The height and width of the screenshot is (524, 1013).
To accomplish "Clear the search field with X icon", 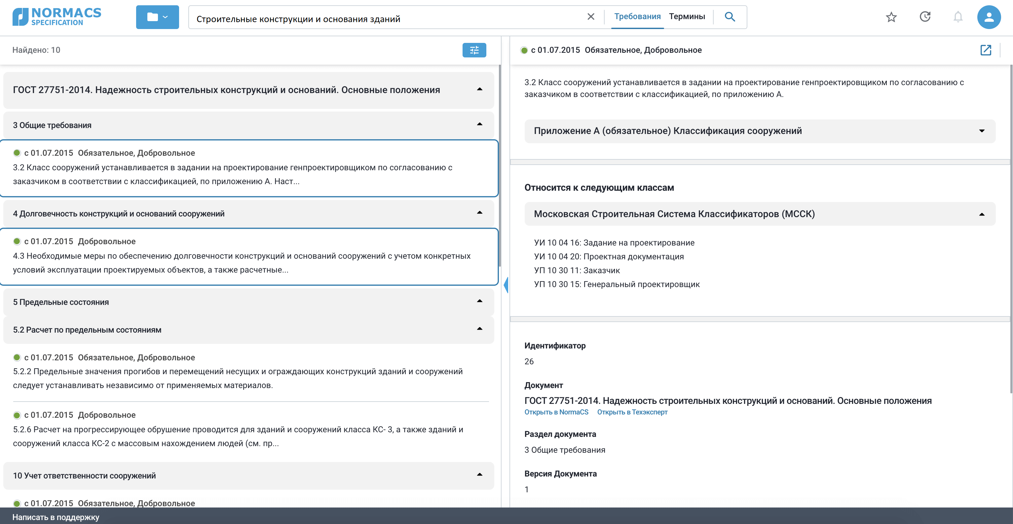I will click(x=591, y=16).
